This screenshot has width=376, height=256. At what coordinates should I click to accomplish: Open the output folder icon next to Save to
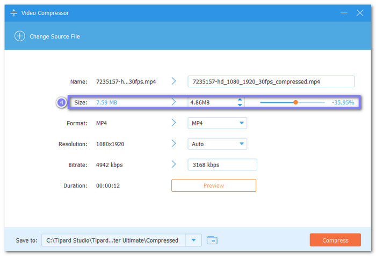(x=212, y=240)
